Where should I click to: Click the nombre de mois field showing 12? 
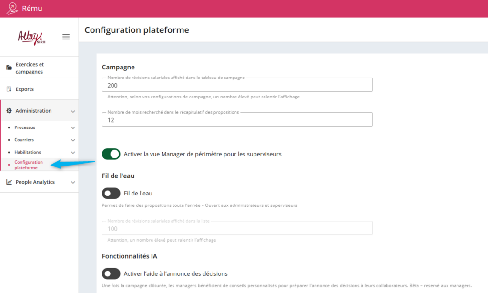pos(237,120)
